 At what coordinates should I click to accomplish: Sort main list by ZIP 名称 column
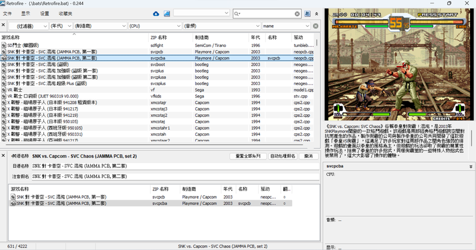tap(171, 37)
